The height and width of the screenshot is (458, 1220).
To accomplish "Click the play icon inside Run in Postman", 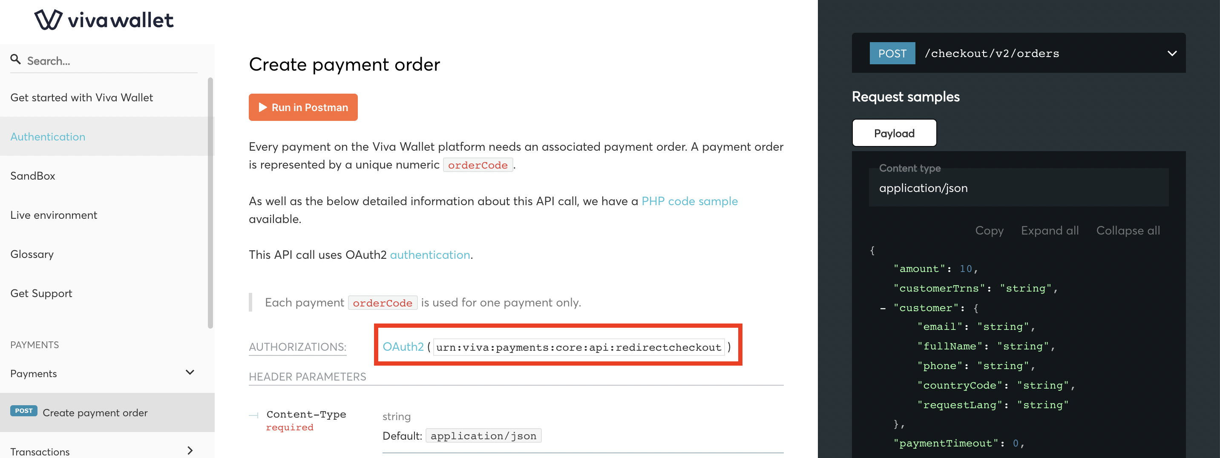I will pyautogui.click(x=263, y=107).
